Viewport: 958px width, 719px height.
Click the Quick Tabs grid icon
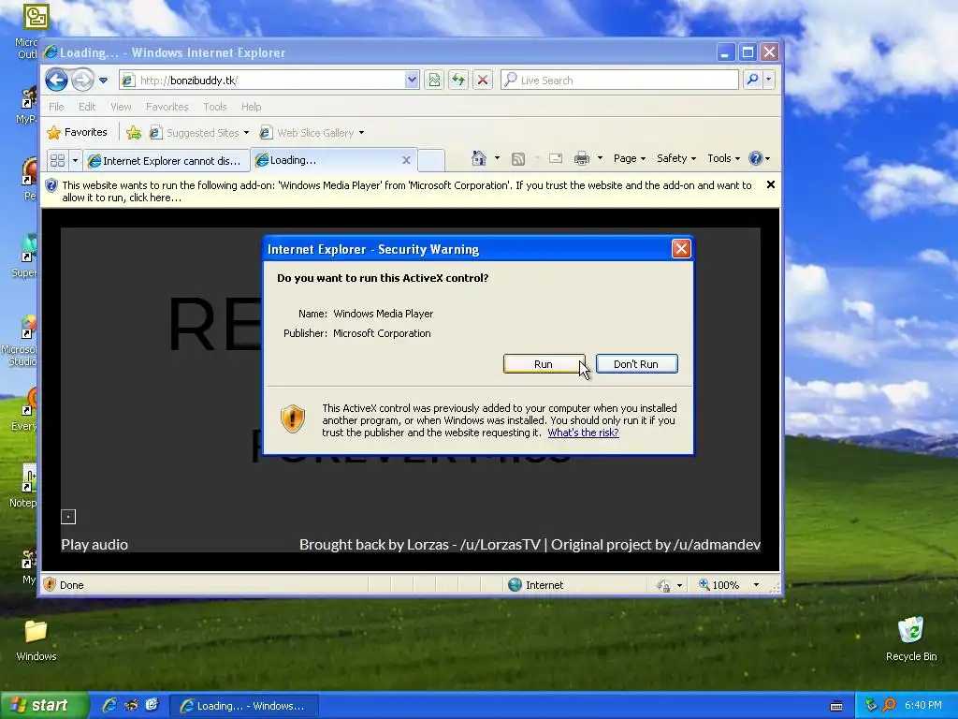tap(57, 160)
